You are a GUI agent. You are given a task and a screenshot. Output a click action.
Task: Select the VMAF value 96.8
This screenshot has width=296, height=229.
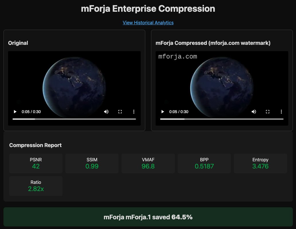pyautogui.click(x=148, y=166)
